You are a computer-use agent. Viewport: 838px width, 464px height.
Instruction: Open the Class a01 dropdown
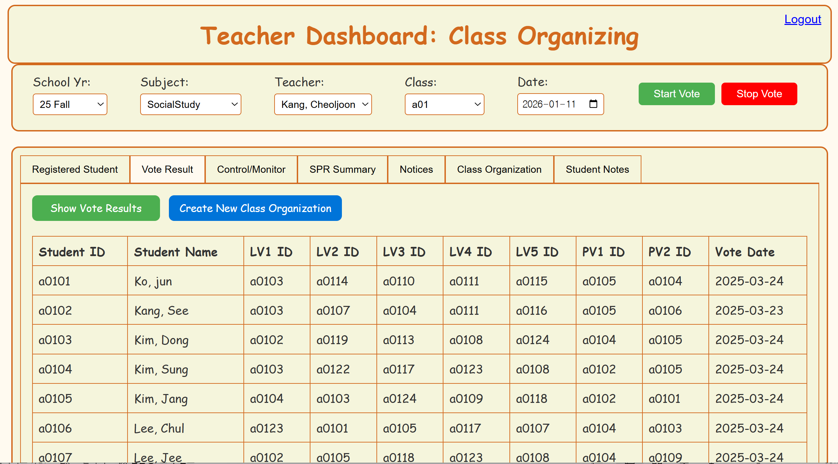(444, 104)
